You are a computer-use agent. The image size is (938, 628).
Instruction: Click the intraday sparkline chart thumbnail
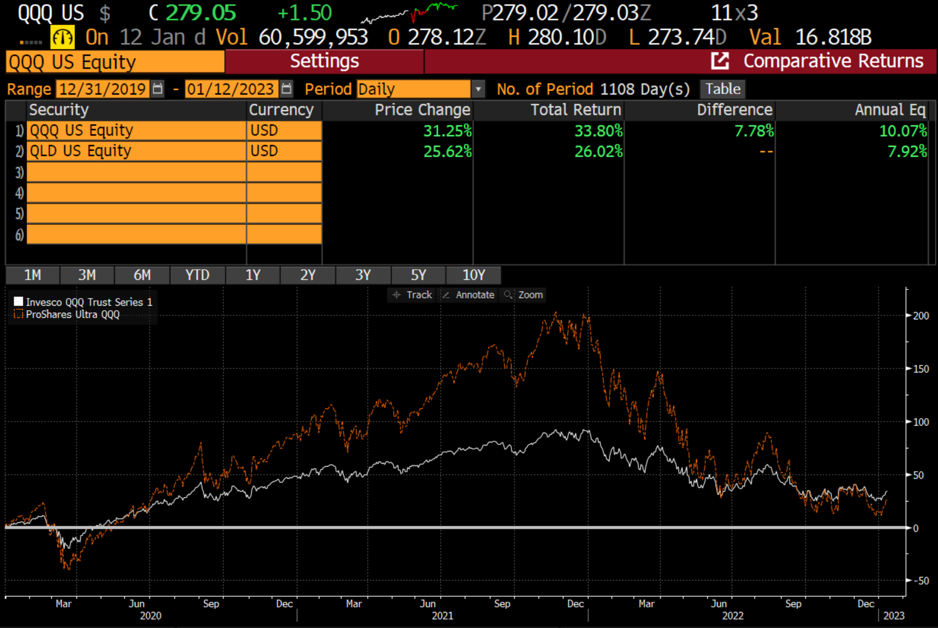[408, 13]
